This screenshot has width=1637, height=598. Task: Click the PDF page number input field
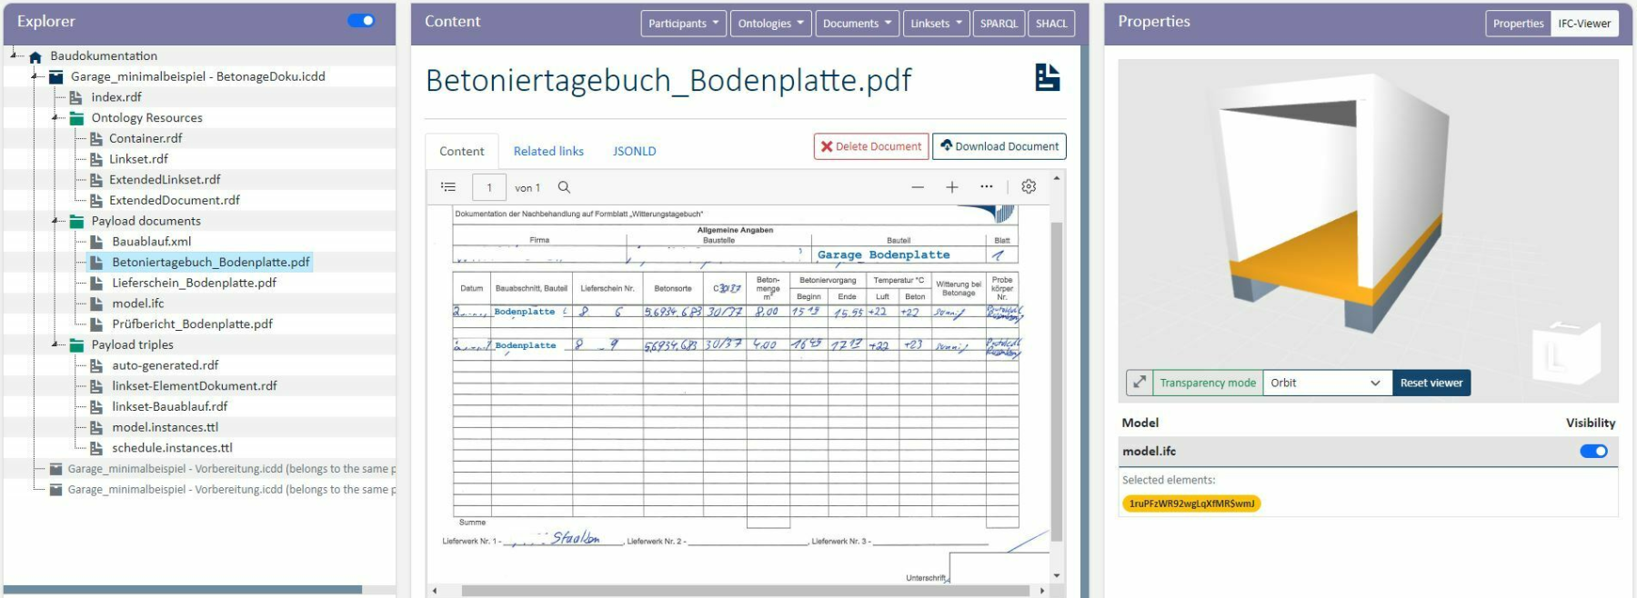[489, 187]
